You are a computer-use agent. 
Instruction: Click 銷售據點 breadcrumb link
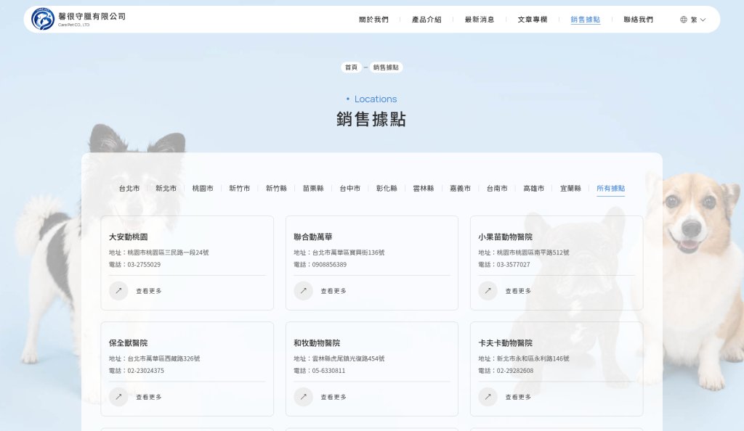point(386,67)
